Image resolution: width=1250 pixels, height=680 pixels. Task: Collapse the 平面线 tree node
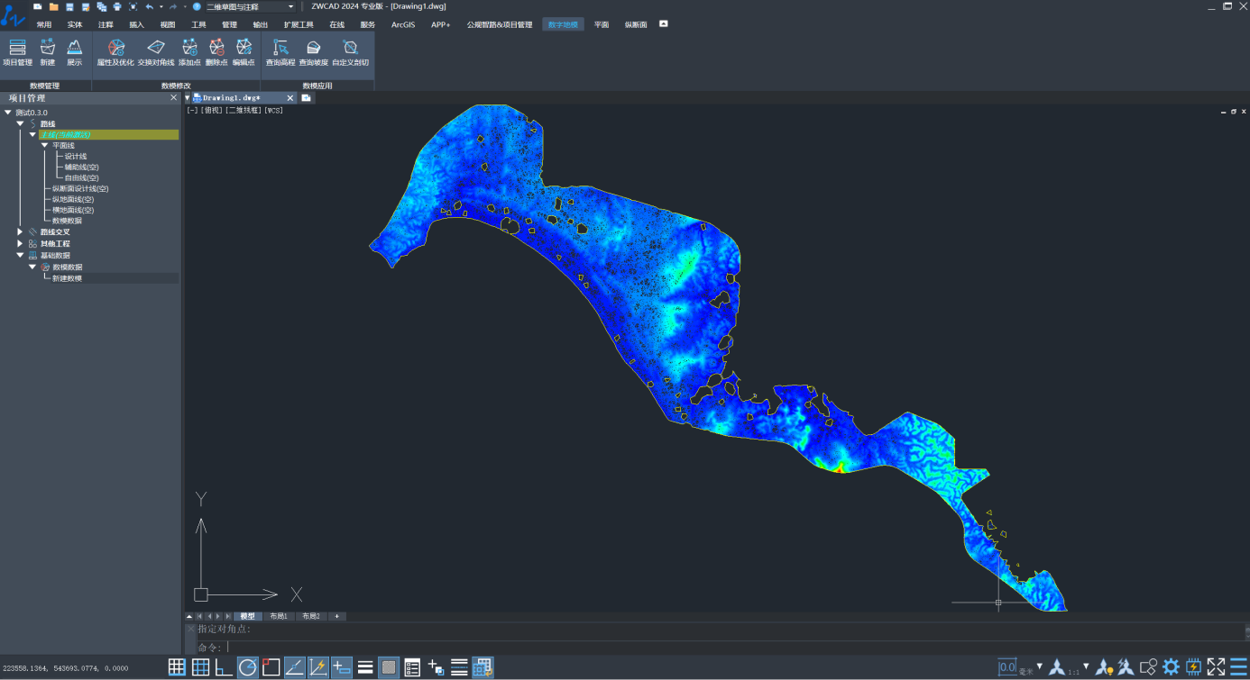[x=44, y=145]
